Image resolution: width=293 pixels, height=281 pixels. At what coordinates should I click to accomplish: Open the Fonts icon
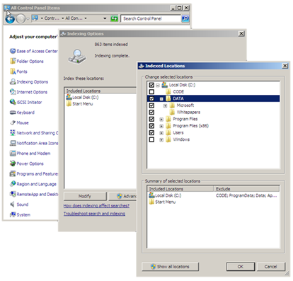[x=13, y=71]
